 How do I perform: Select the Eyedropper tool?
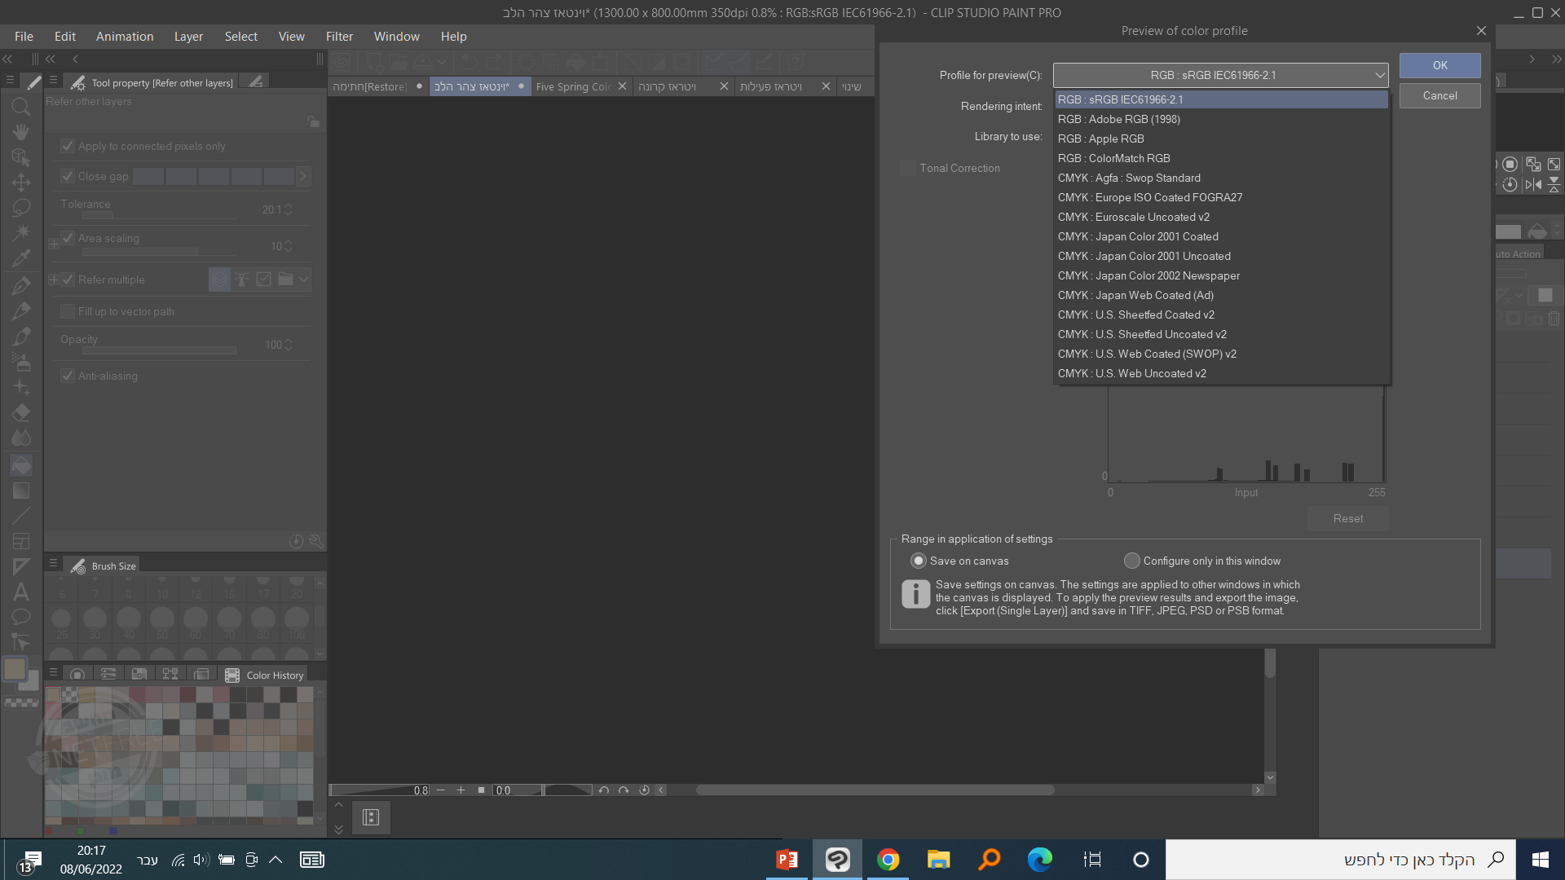coord(21,258)
